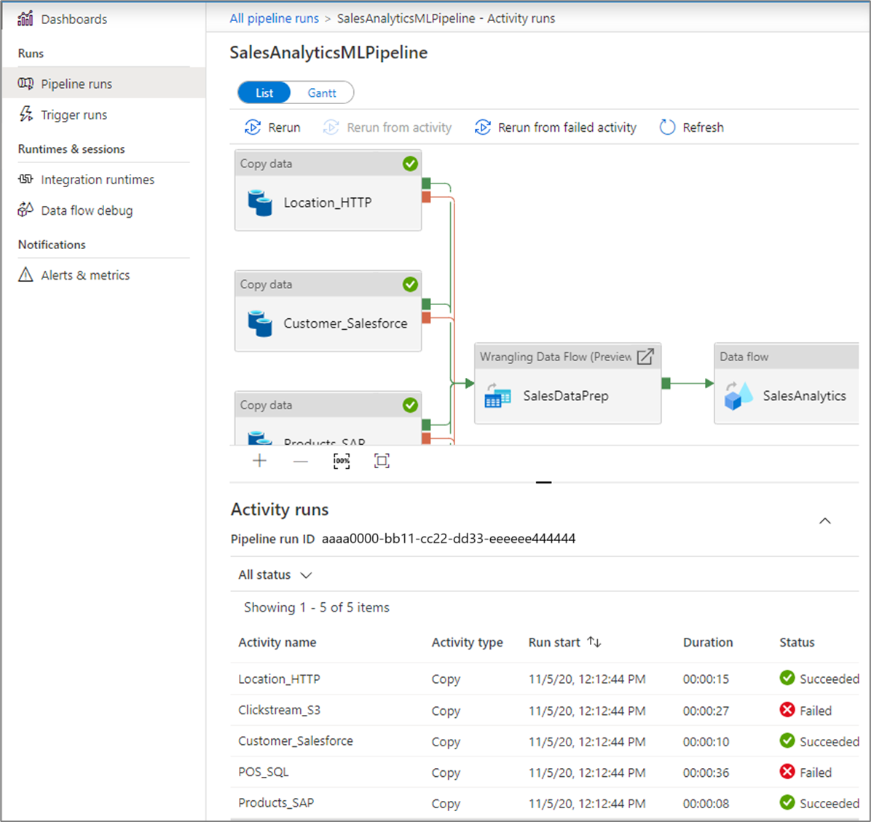Viewport: 871px width, 822px height.
Task: Open SalesDataPrep wrangling data flow in new window
Action: pyautogui.click(x=645, y=356)
